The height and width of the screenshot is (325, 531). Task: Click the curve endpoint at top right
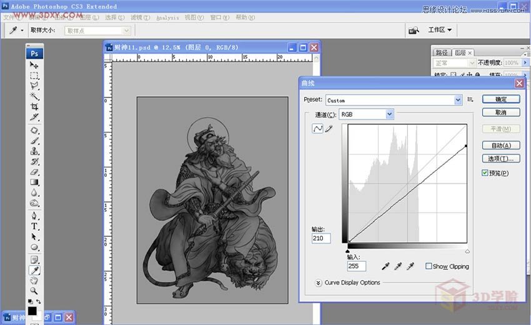466,146
